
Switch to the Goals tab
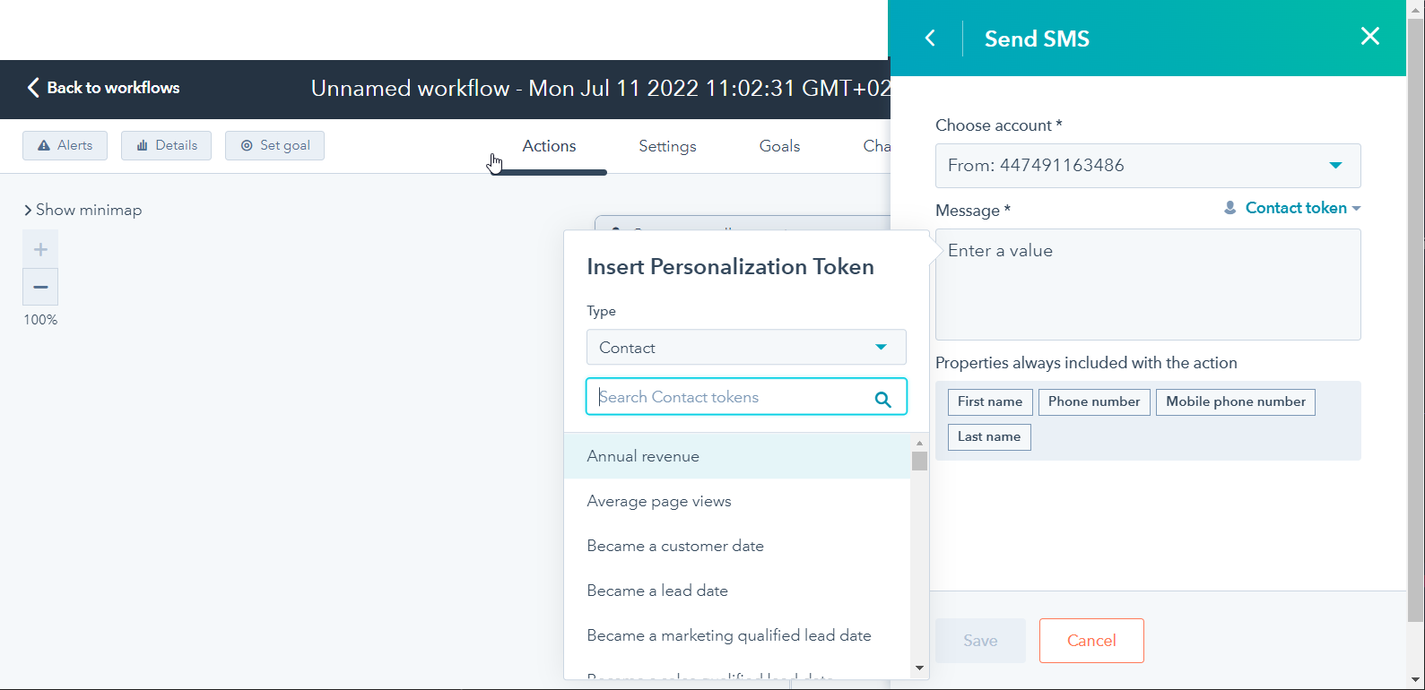tap(779, 146)
